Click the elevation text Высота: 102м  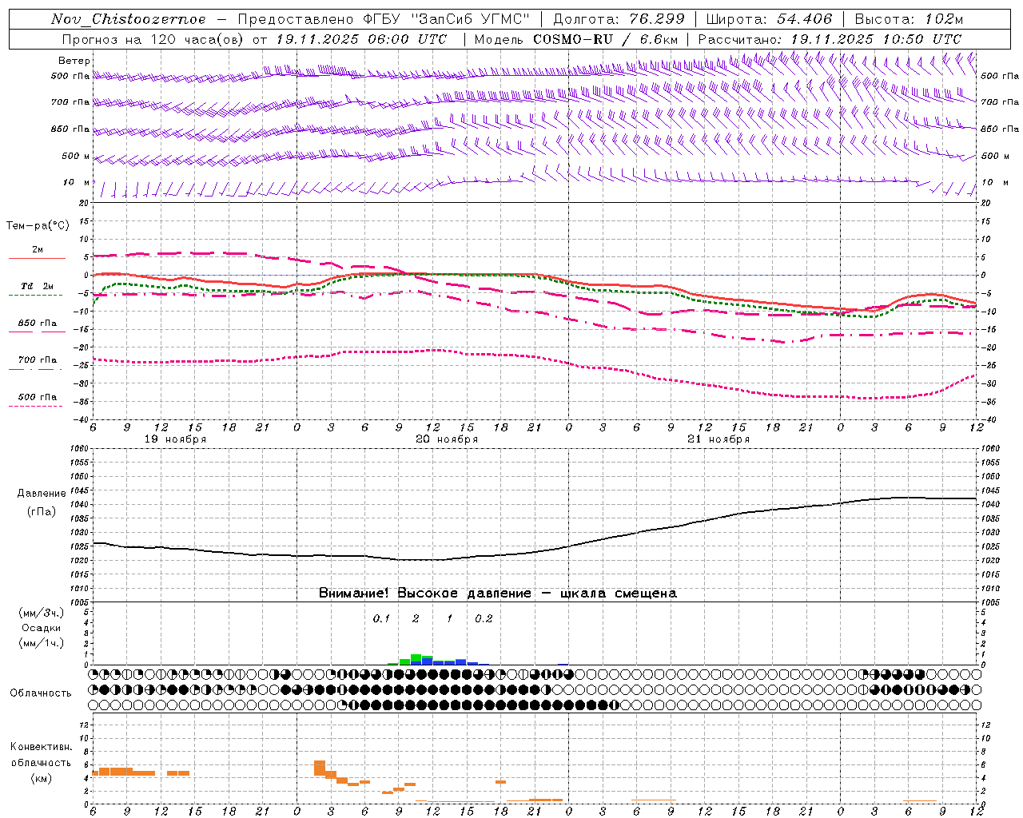point(910,19)
